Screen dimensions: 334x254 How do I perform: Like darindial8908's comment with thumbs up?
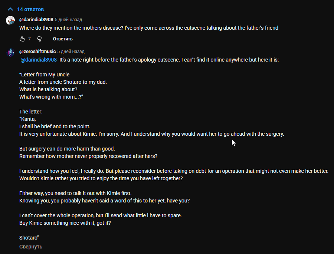(22, 39)
